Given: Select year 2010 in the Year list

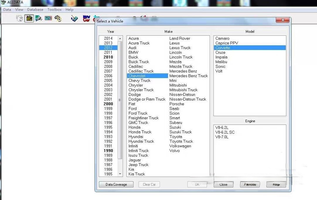Looking at the screenshot, I should tap(108, 57).
